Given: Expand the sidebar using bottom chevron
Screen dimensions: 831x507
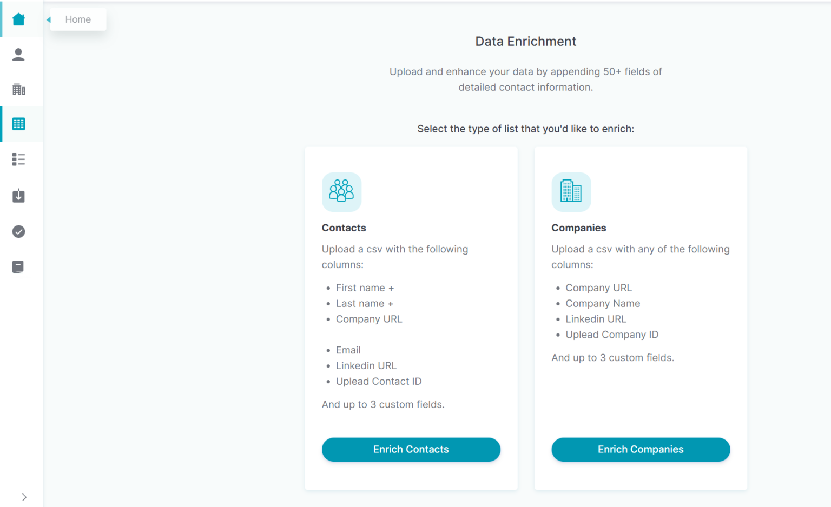Looking at the screenshot, I should coord(24,497).
